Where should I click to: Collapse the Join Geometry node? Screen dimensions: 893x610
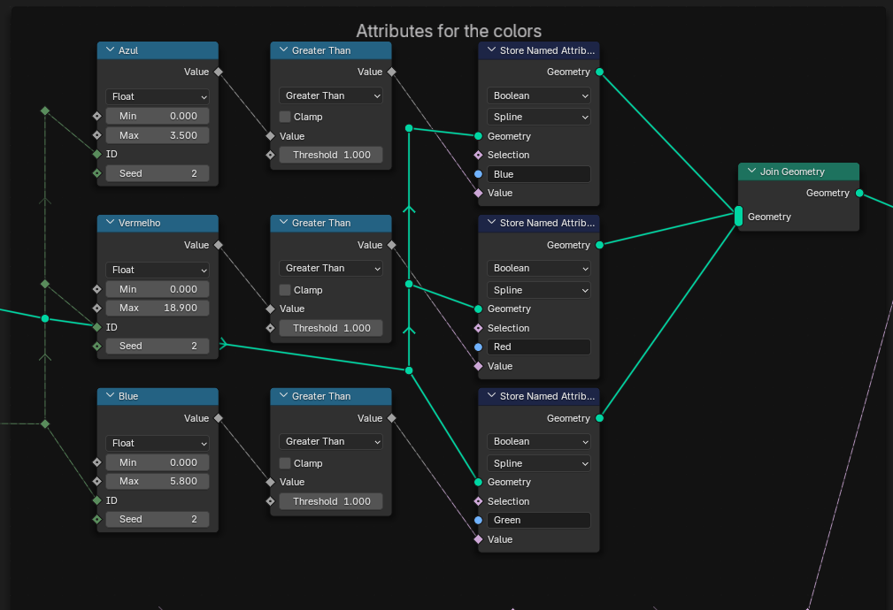pyautogui.click(x=751, y=171)
